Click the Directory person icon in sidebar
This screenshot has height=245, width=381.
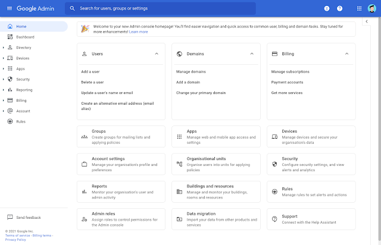10,48
